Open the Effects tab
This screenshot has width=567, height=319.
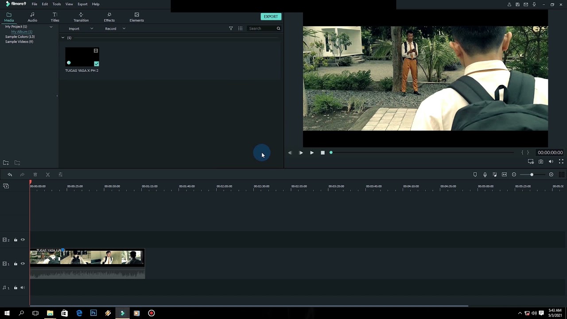(x=109, y=17)
